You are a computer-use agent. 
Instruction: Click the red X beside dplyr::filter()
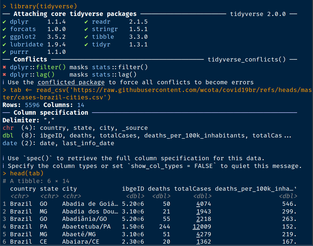[x=4, y=67]
